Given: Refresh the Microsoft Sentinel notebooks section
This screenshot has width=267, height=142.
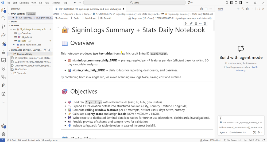Looking at the screenshot, I should [45, 50].
